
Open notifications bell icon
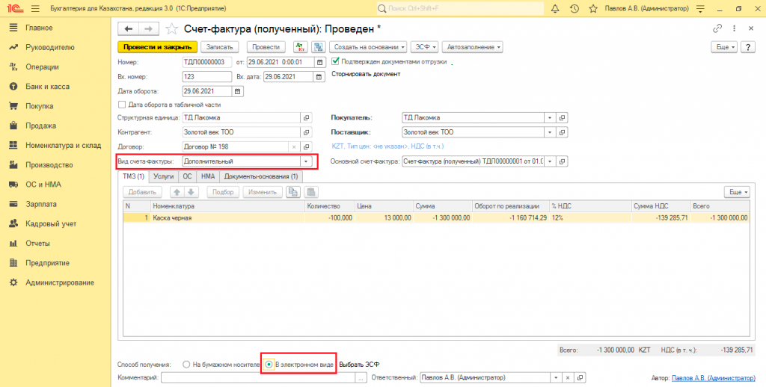pos(555,9)
